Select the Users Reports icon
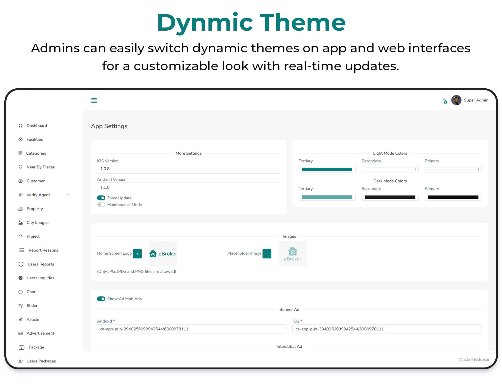This screenshot has height=387, width=502. 21,264
